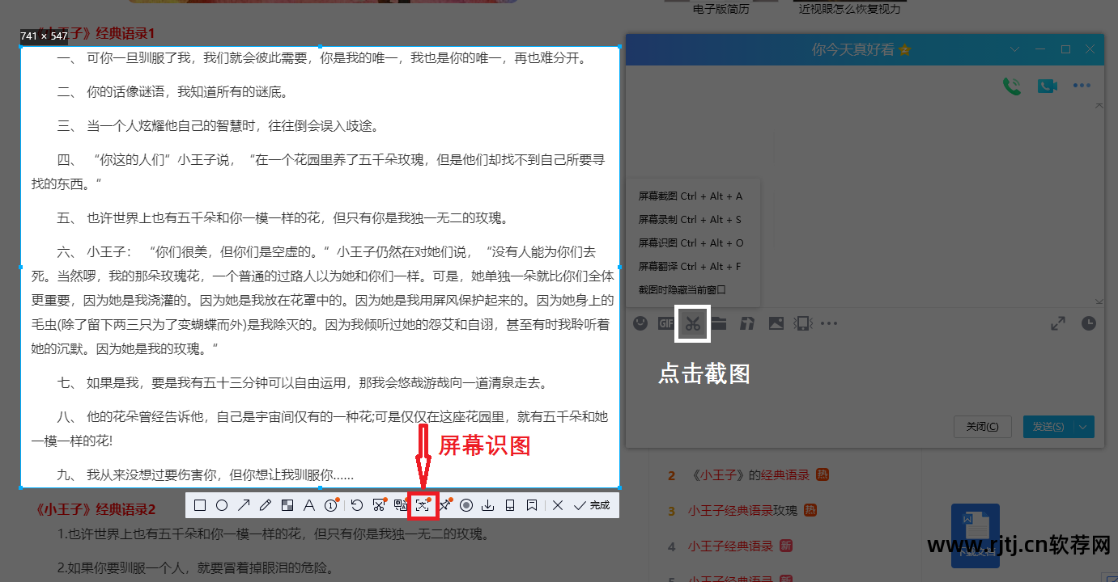Image resolution: width=1118 pixels, height=582 pixels.
Task: Click the line 你的话像谜语，我知道所有的谜底。
Action: point(188,92)
